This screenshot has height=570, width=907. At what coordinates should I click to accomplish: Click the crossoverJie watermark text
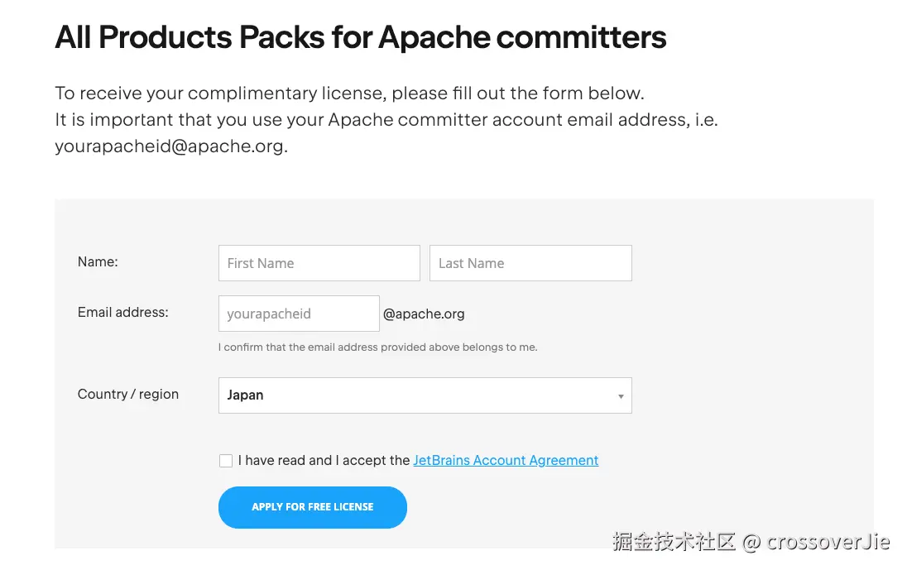(x=828, y=542)
